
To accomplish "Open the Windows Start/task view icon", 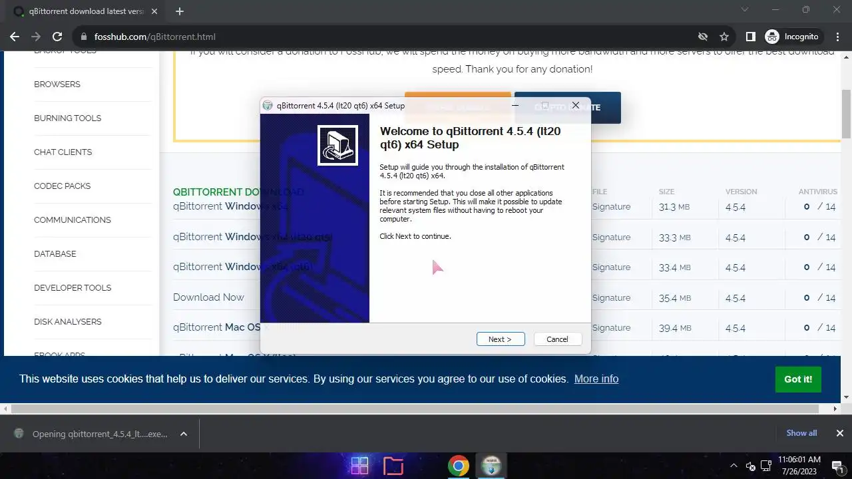I will (359, 466).
